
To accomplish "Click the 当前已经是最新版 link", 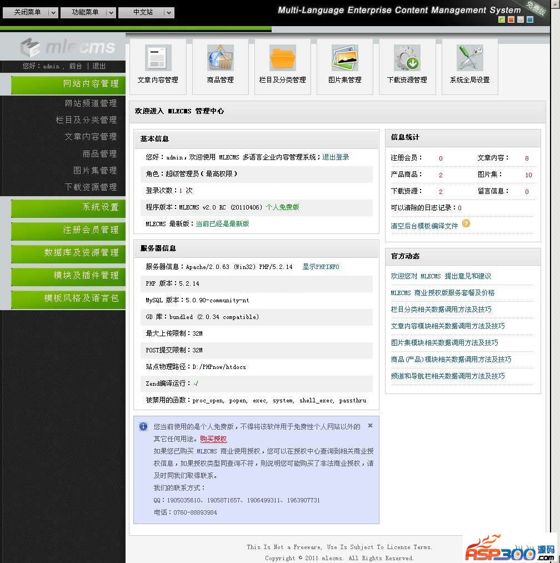I will coord(222,223).
